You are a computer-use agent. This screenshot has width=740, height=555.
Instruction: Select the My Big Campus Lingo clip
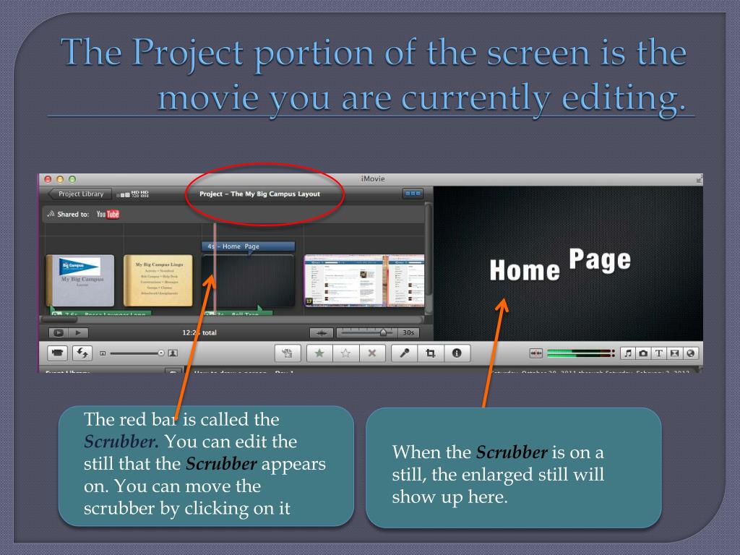[x=158, y=281]
